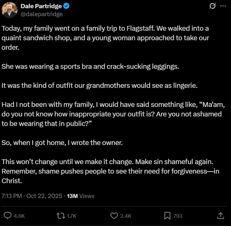Click the share upload arrow icon
The width and height of the screenshot is (231, 226).
(220, 216)
